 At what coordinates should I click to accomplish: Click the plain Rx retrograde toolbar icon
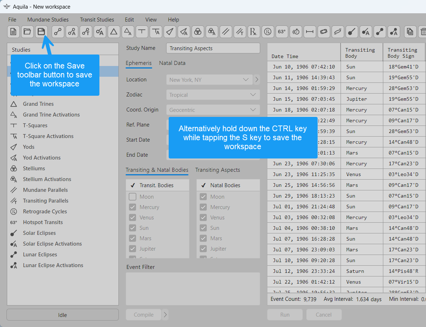(254, 32)
